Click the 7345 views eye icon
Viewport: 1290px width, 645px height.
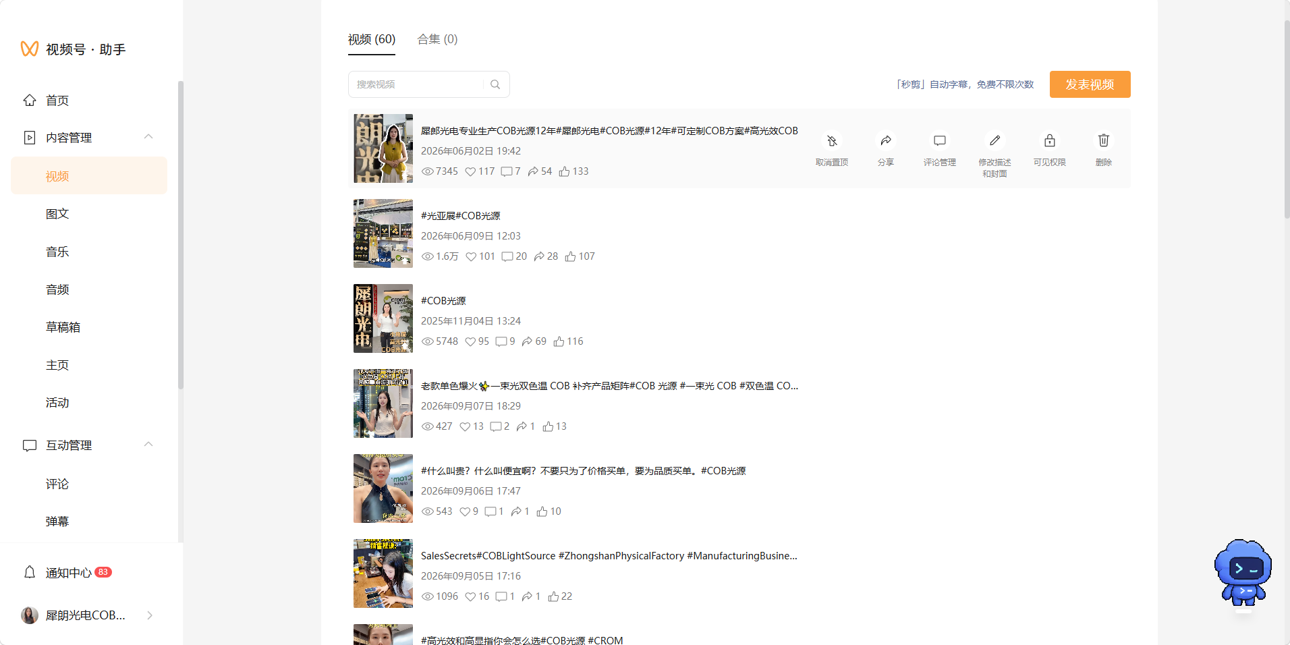427,171
